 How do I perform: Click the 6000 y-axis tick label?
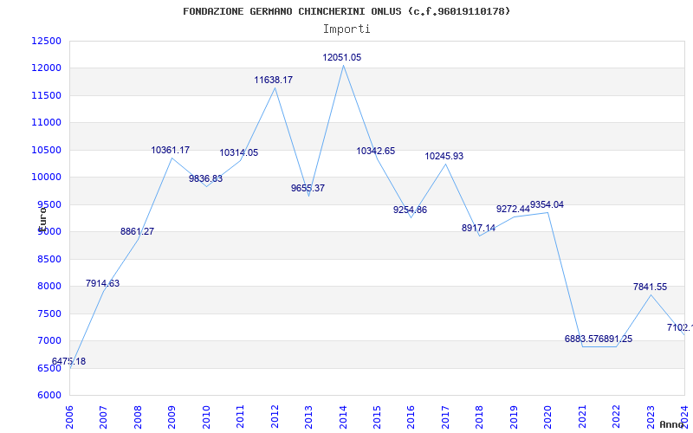coord(49,396)
